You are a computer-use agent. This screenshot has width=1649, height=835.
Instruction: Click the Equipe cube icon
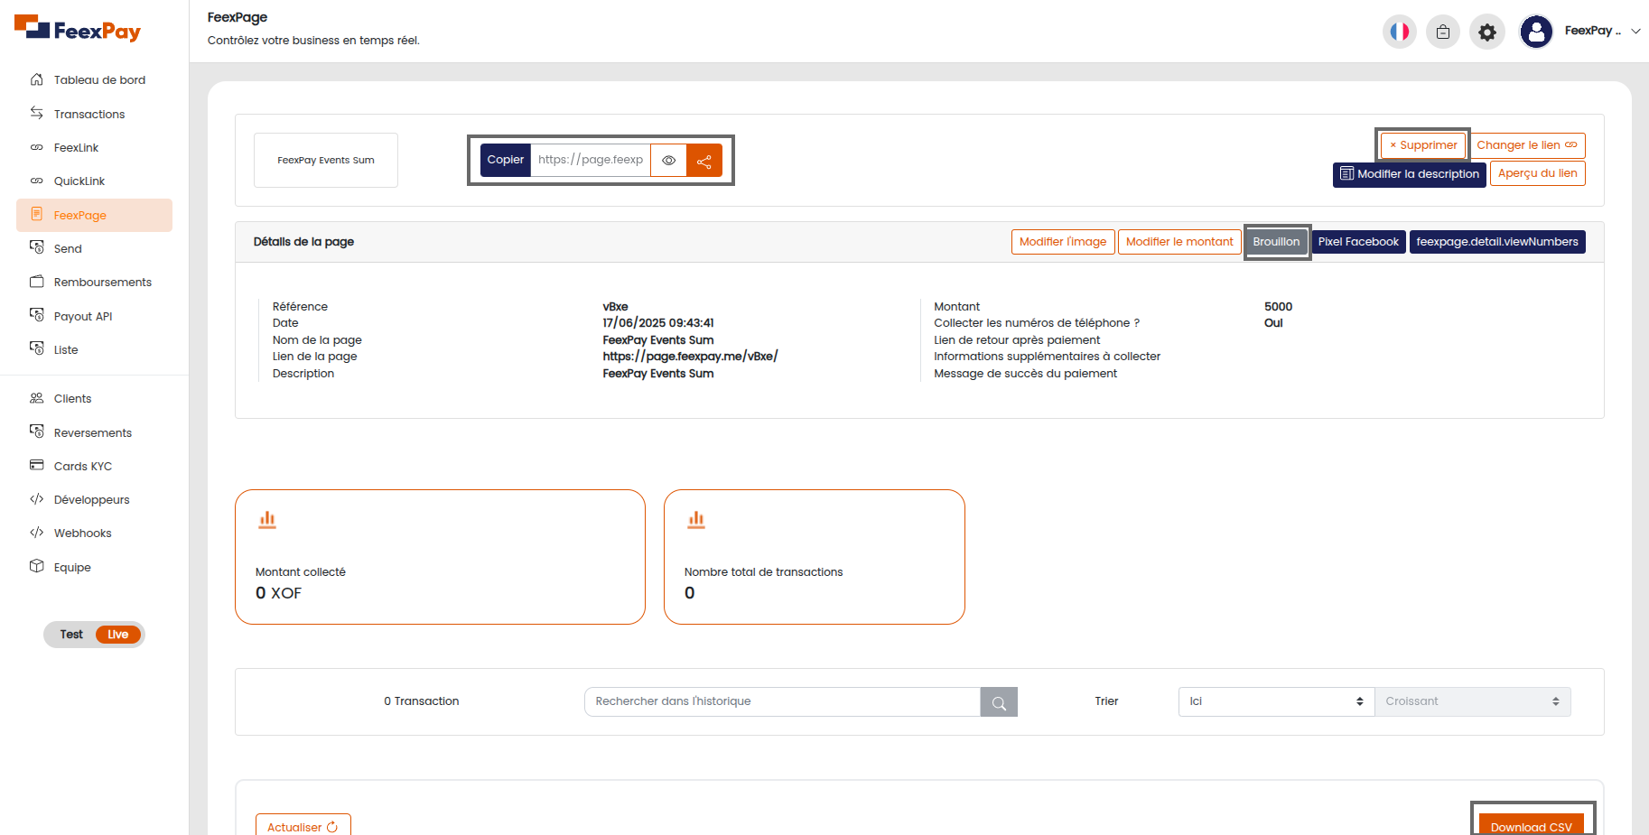coord(37,566)
